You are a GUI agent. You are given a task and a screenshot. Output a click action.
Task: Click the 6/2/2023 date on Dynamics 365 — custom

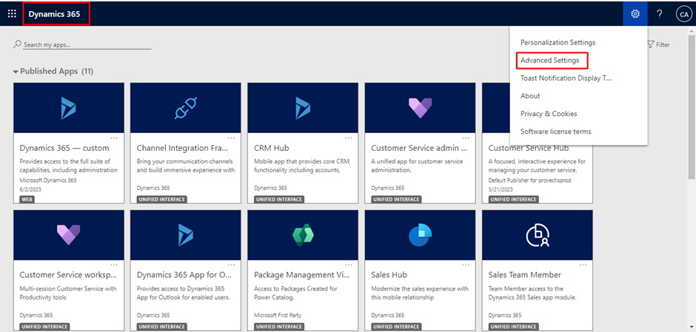tap(30, 189)
